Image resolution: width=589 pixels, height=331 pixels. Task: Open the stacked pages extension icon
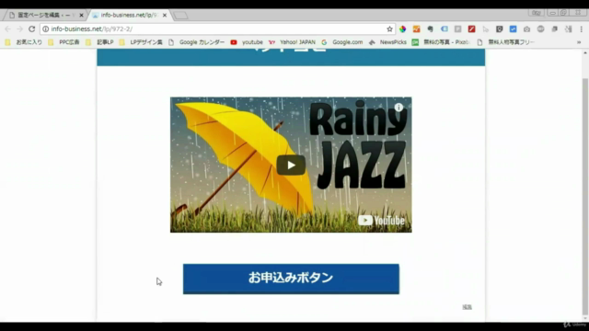(554, 29)
